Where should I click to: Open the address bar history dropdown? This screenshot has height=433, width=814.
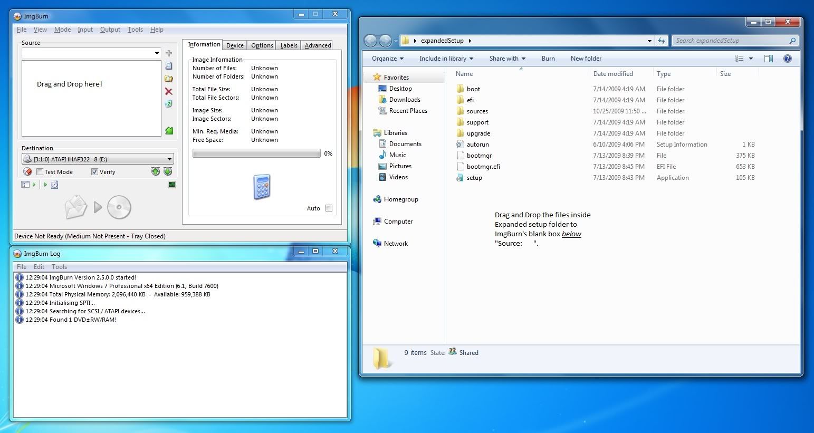tap(649, 41)
